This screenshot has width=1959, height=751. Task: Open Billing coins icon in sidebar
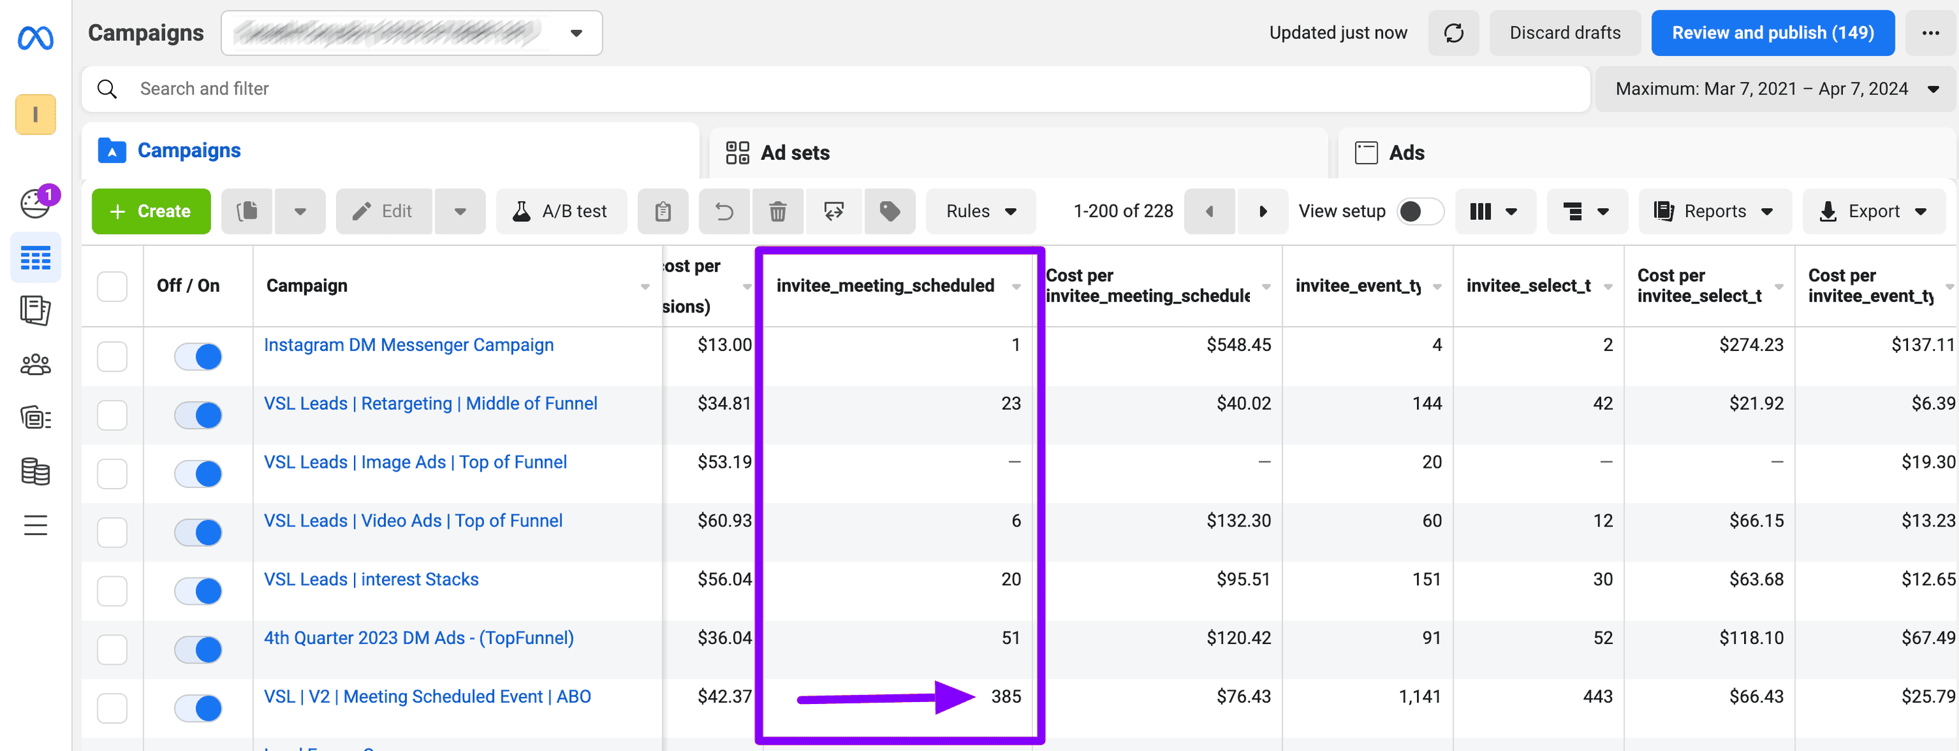click(35, 471)
